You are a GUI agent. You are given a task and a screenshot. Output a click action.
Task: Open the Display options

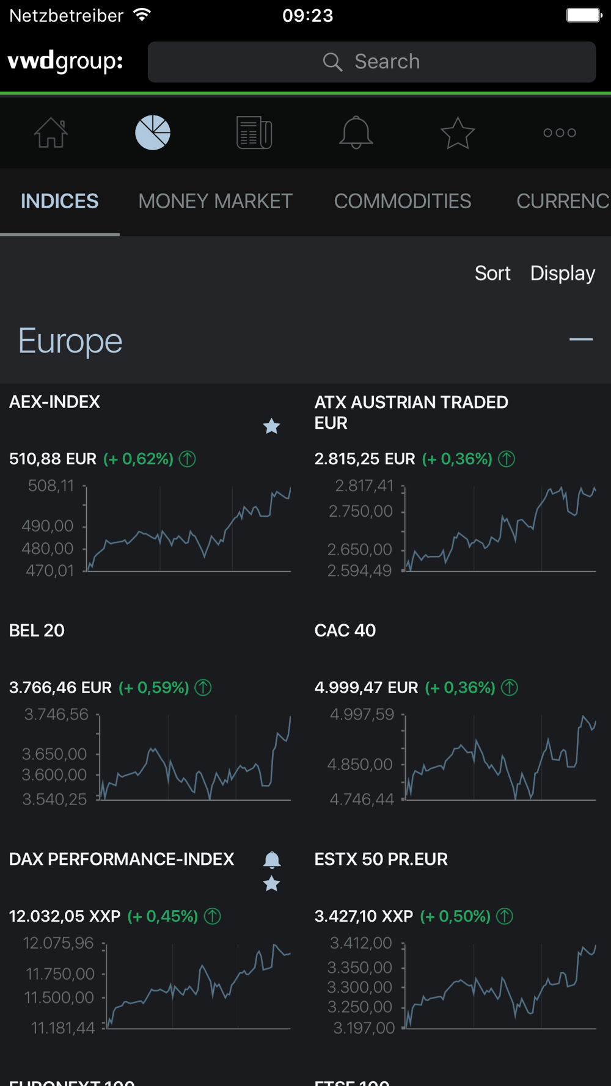coord(562,273)
